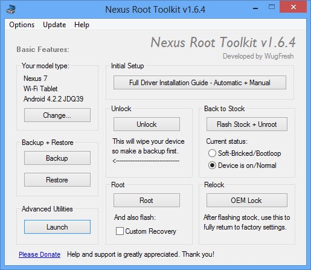Click the 'And also flash:' label
311x270 pixels.
135,217
